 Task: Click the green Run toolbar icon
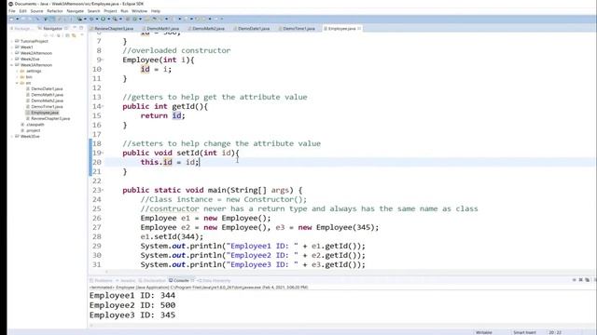(x=104, y=19)
